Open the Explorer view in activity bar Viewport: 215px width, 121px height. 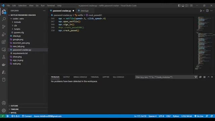coord(4,12)
